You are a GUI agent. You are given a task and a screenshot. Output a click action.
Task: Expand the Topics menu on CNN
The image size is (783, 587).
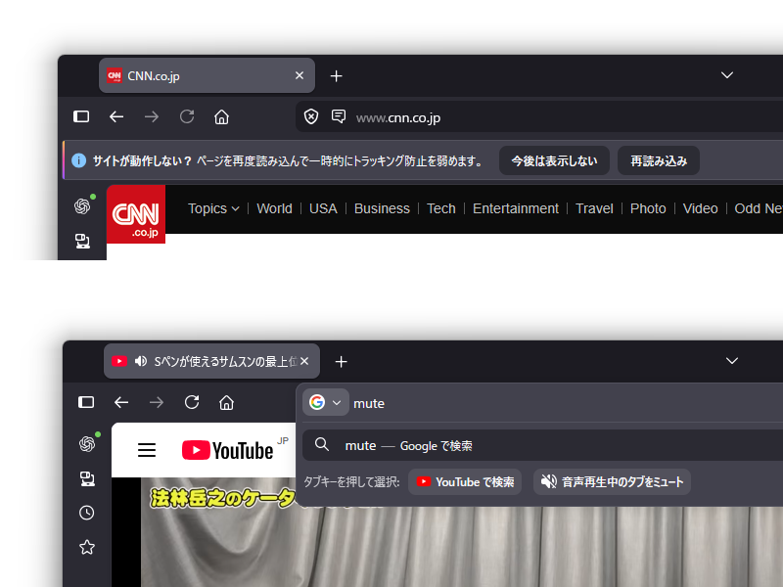pyautogui.click(x=213, y=208)
